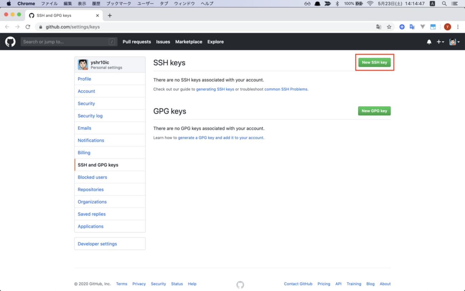Click the Chrome profile avatar 'y'
This screenshot has width=465, height=291.
[x=447, y=27]
